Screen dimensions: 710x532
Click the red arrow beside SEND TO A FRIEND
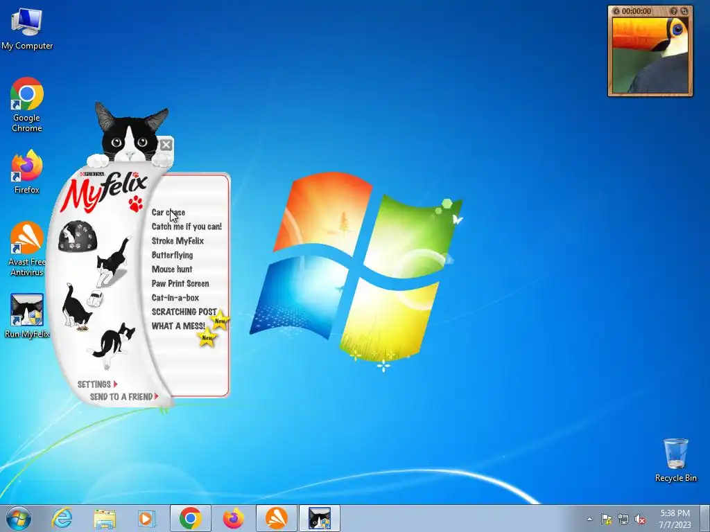pyautogui.click(x=156, y=396)
